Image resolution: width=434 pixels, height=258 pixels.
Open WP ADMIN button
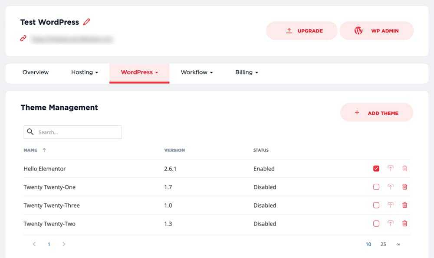[377, 31]
